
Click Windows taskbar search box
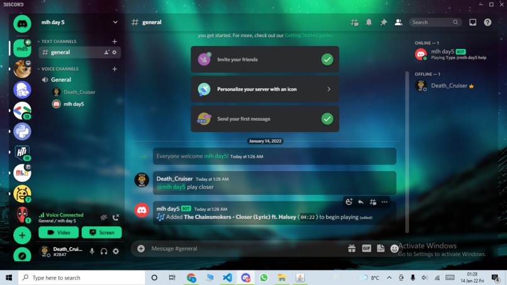(x=82, y=277)
